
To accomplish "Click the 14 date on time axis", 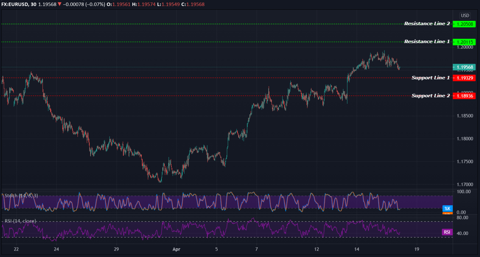I will [x=357, y=249].
